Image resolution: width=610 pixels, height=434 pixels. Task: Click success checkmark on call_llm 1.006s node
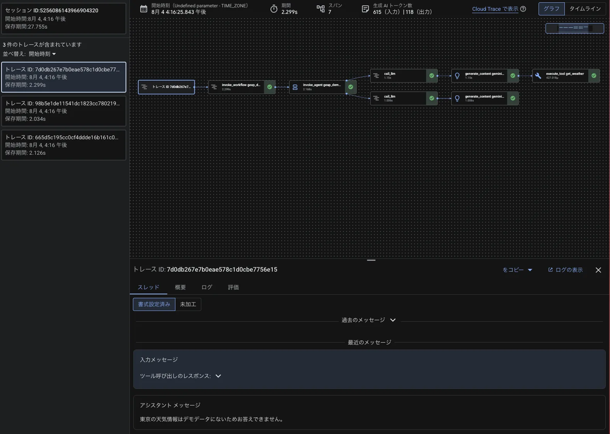(432, 98)
